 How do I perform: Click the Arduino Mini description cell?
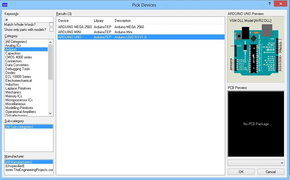tap(123, 32)
